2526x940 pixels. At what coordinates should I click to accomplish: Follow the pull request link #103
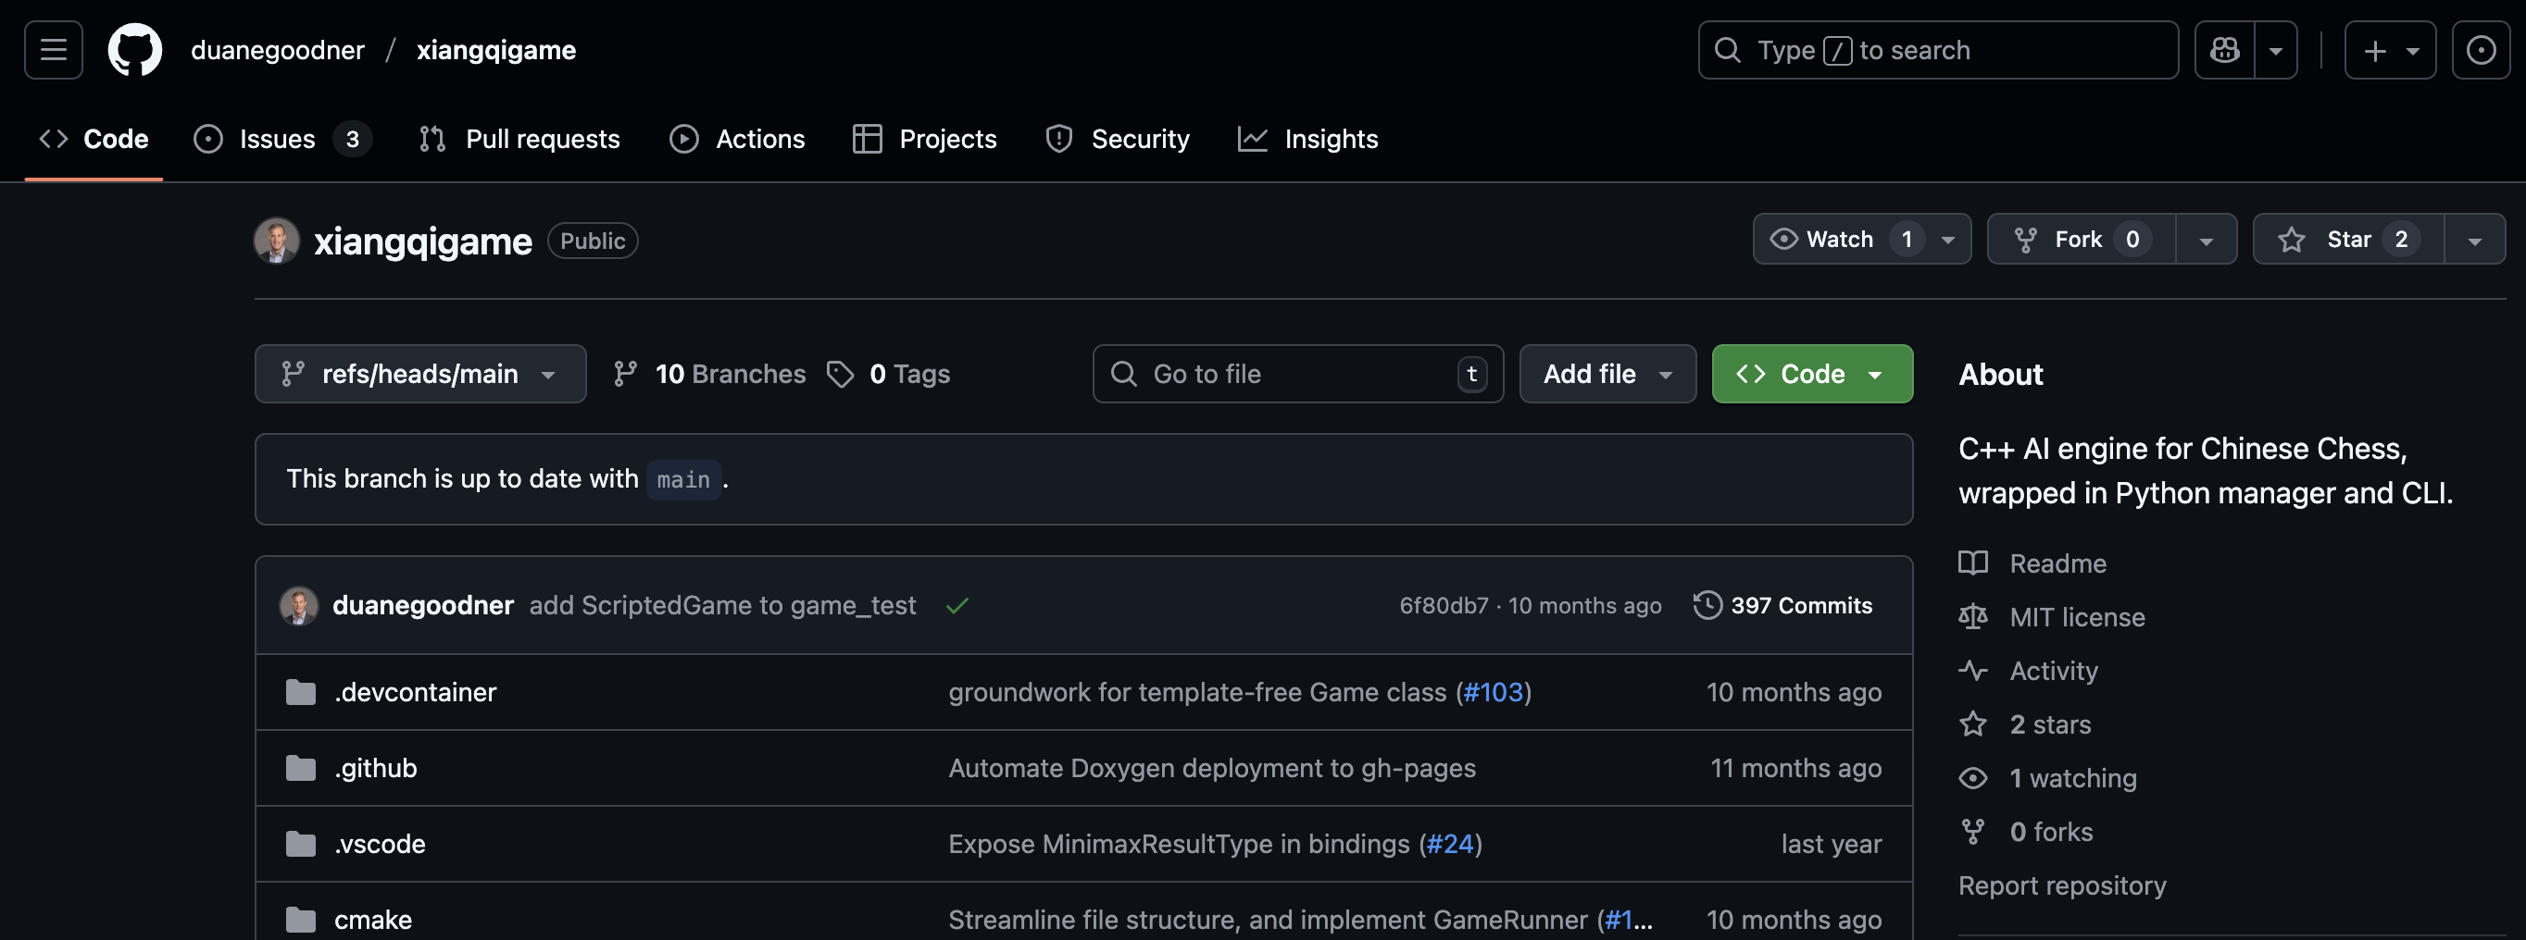click(1494, 691)
